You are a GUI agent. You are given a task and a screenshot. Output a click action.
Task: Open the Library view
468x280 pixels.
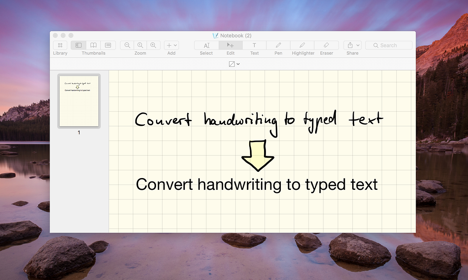coord(60,45)
